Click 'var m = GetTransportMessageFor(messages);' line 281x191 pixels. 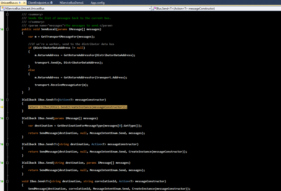(x=61, y=36)
